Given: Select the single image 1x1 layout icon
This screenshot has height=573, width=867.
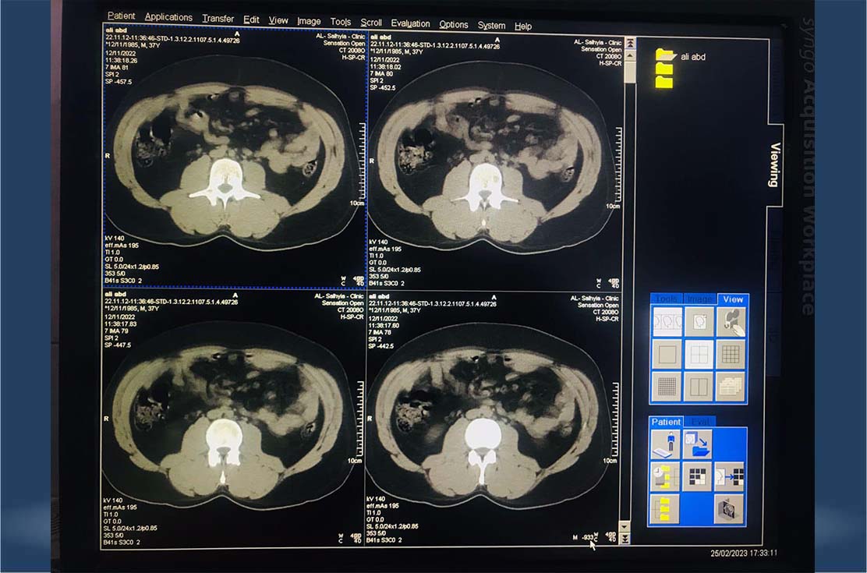Looking at the screenshot, I should (667, 355).
